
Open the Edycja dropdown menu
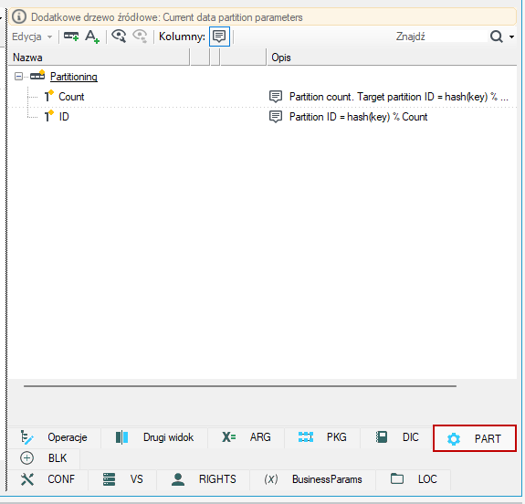32,37
